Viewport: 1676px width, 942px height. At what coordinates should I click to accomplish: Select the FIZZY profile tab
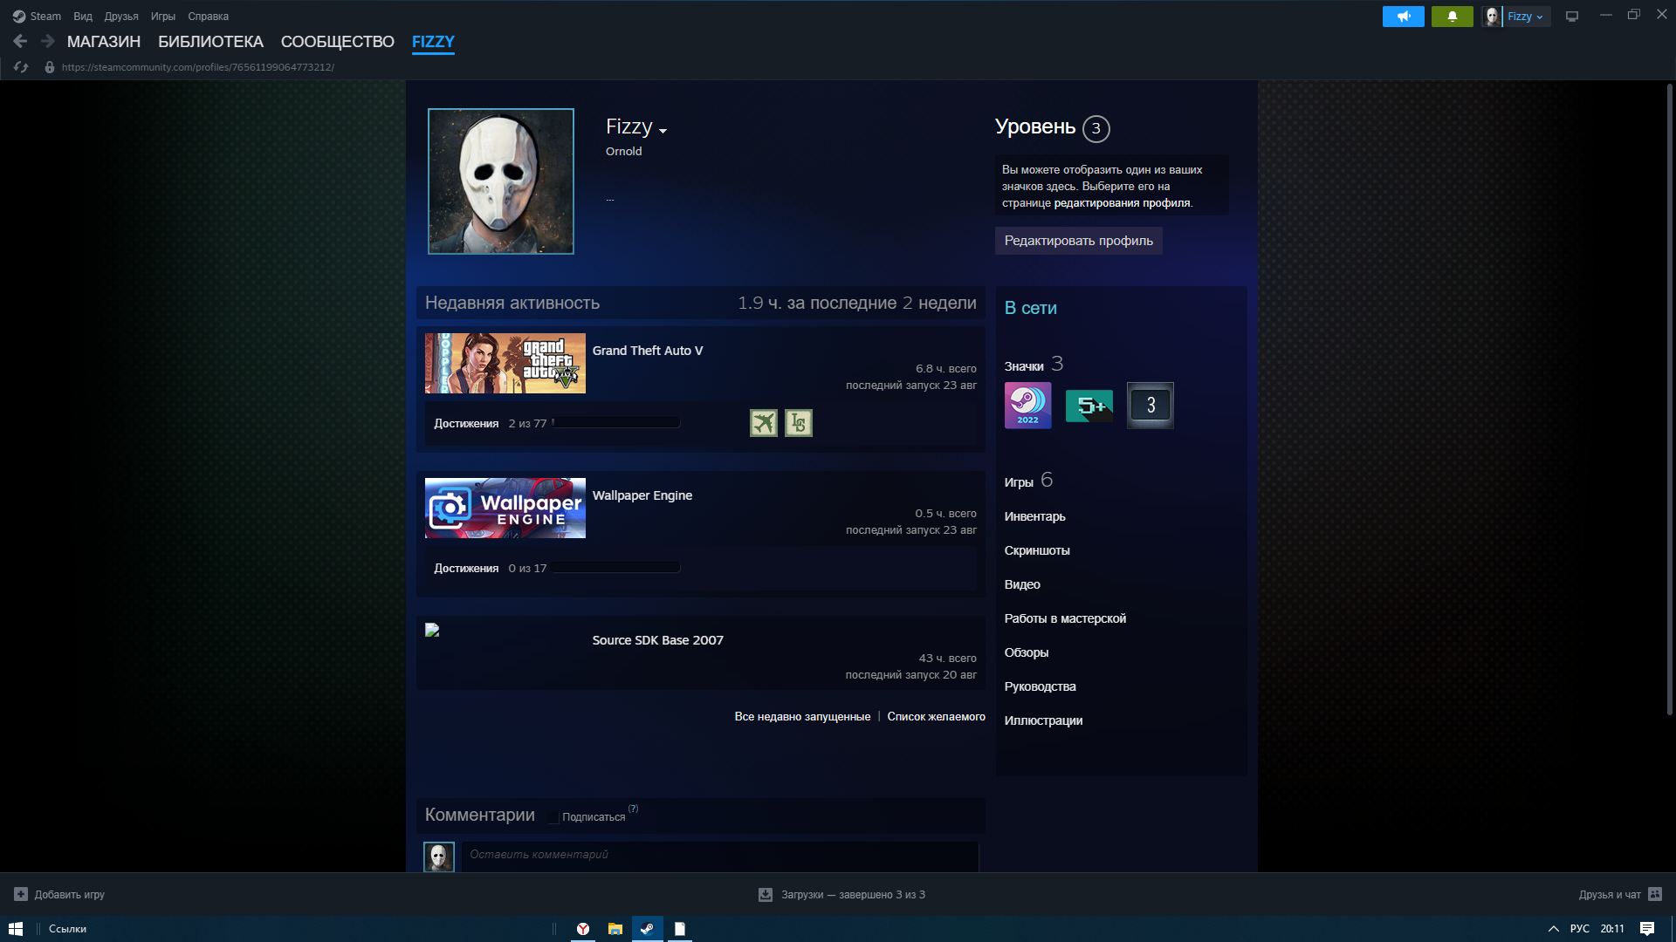[433, 42]
